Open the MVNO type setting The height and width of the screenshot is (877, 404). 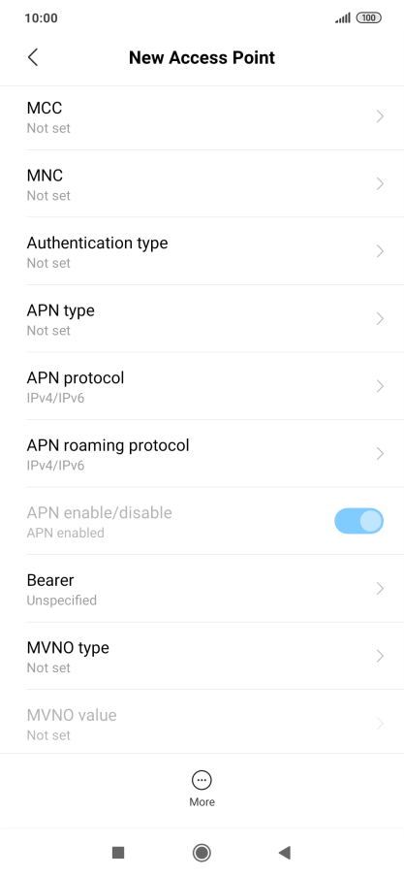(x=202, y=656)
